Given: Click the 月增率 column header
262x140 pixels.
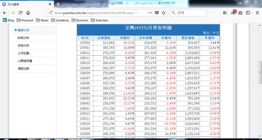Looking at the screenshot, I should 125,38.
